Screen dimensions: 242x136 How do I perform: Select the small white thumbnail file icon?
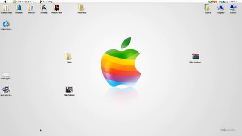[6, 76]
